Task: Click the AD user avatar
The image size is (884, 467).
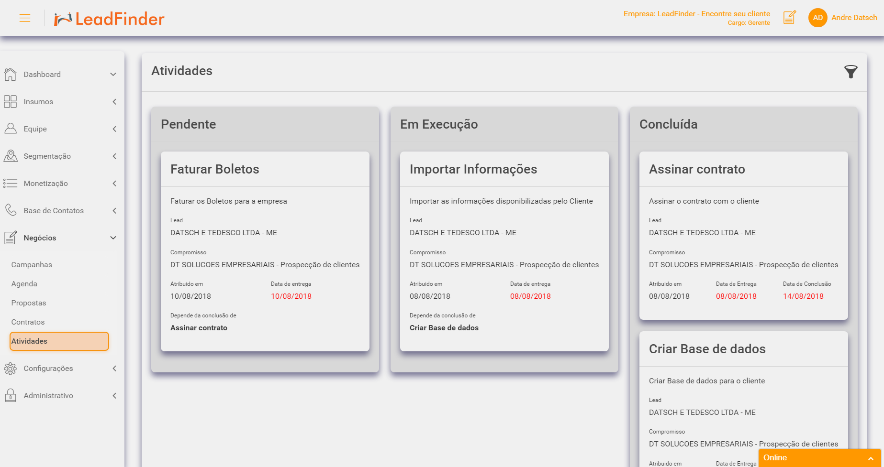Action: coord(818,18)
